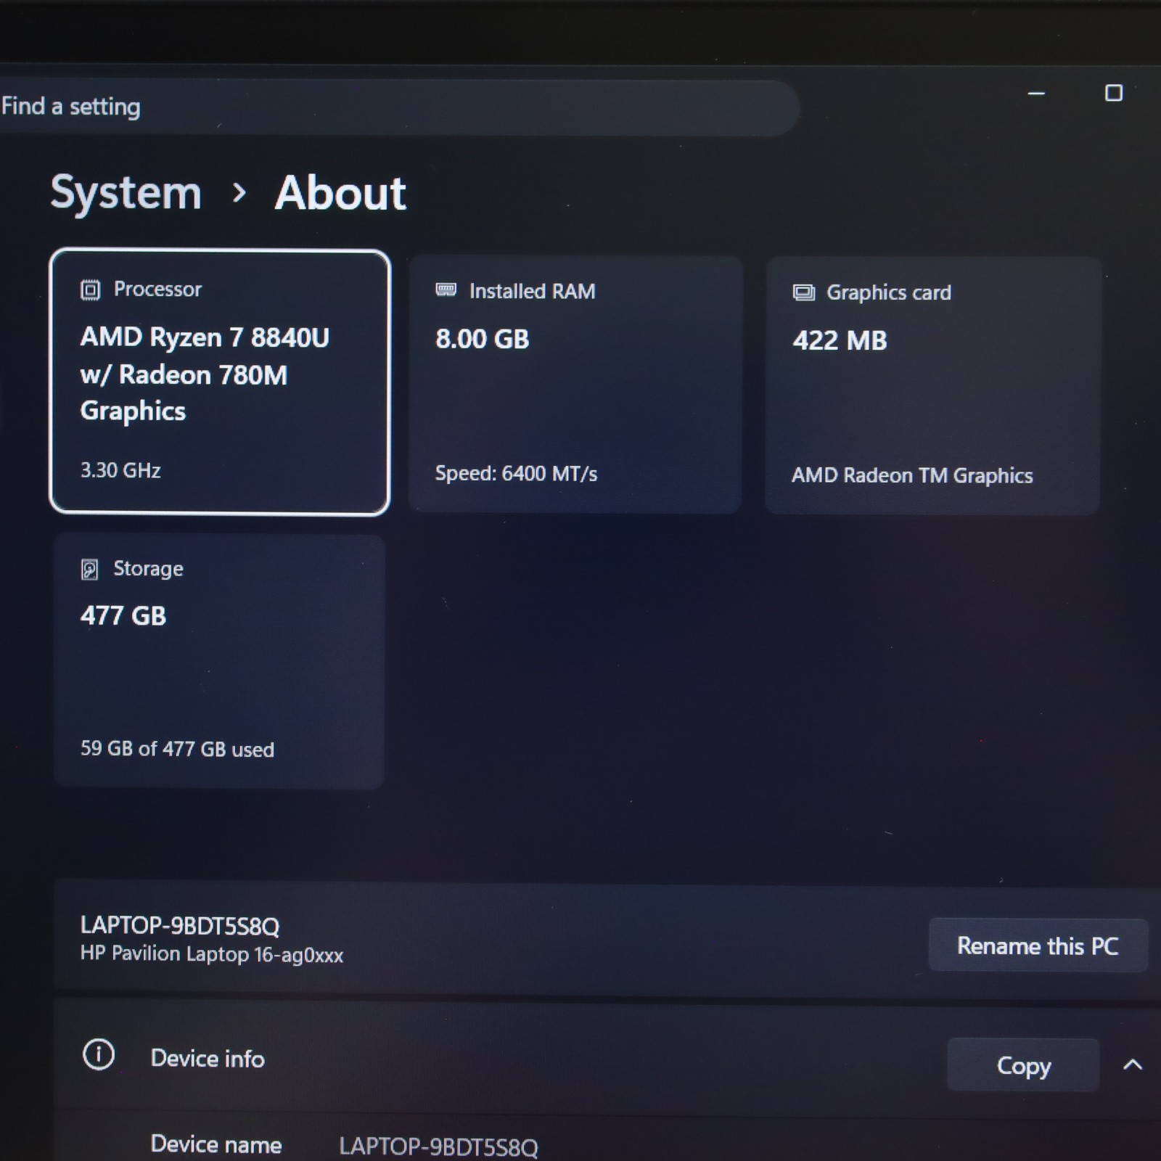Viewport: 1161px width, 1161px height.
Task: Click the About page title
Action: (340, 194)
